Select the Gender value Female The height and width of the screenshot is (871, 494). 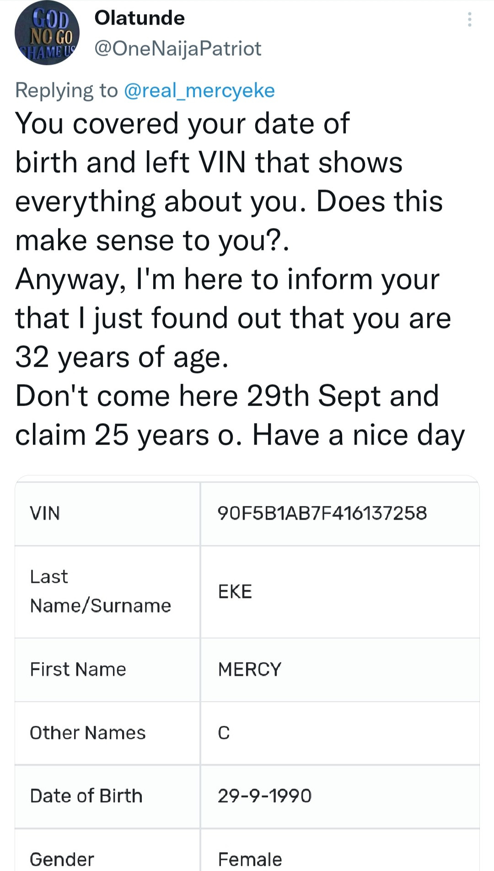[250, 859]
